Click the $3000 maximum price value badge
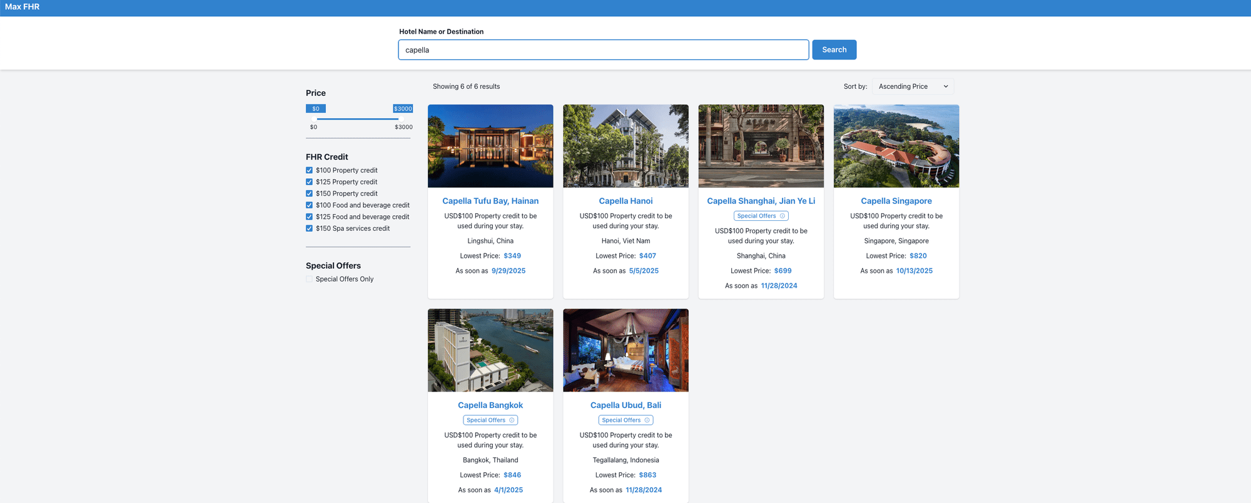The image size is (1251, 503). point(403,109)
